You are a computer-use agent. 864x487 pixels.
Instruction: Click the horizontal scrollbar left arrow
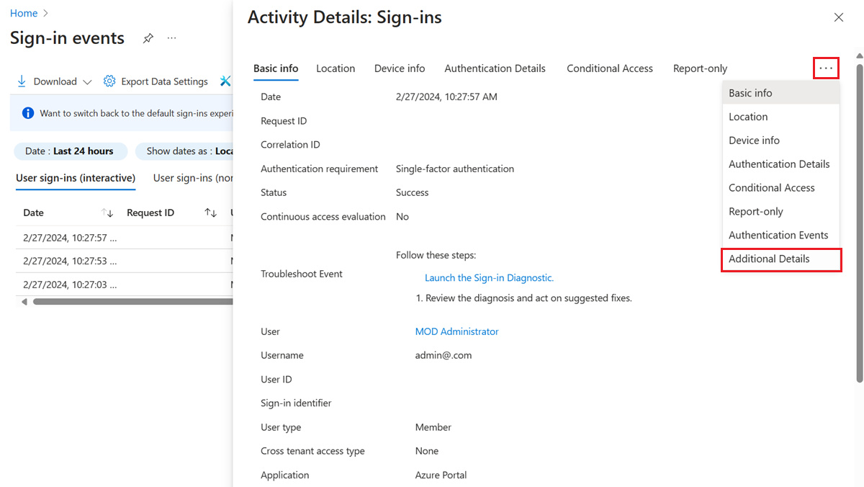coord(24,302)
